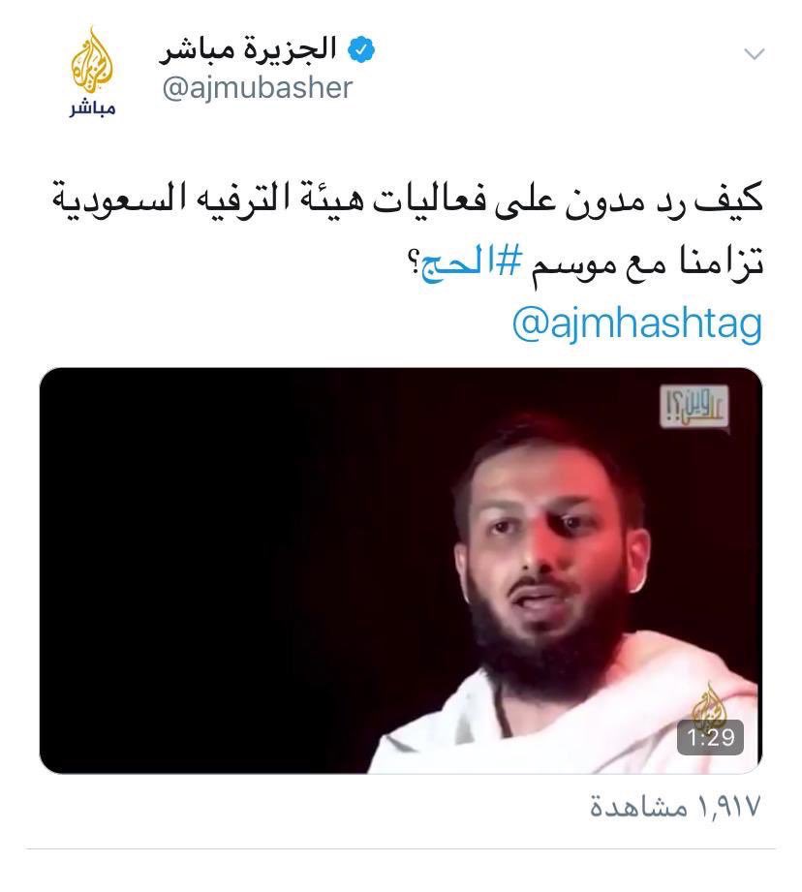Open the #الحج hashtag
This screenshot has width=802, height=892.
tap(471, 263)
